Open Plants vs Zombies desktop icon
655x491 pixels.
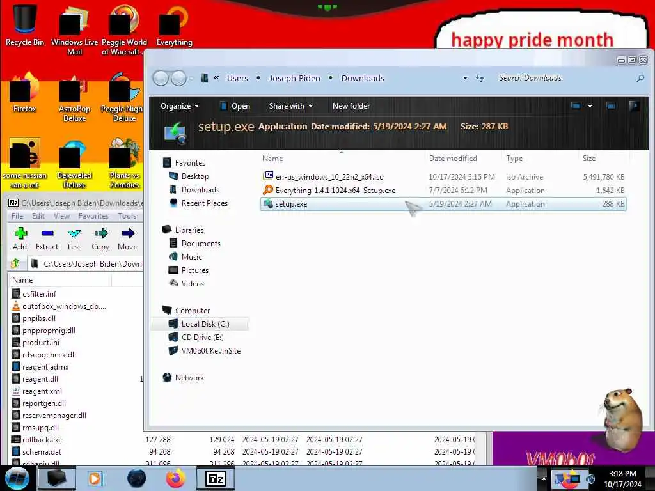click(x=124, y=164)
